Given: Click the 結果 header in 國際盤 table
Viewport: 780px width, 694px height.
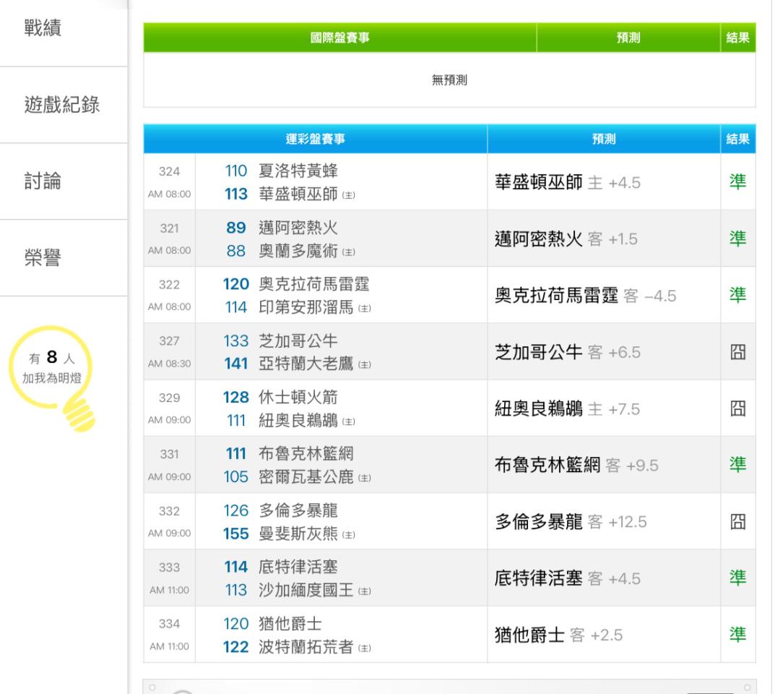Looking at the screenshot, I should pyautogui.click(x=737, y=38).
